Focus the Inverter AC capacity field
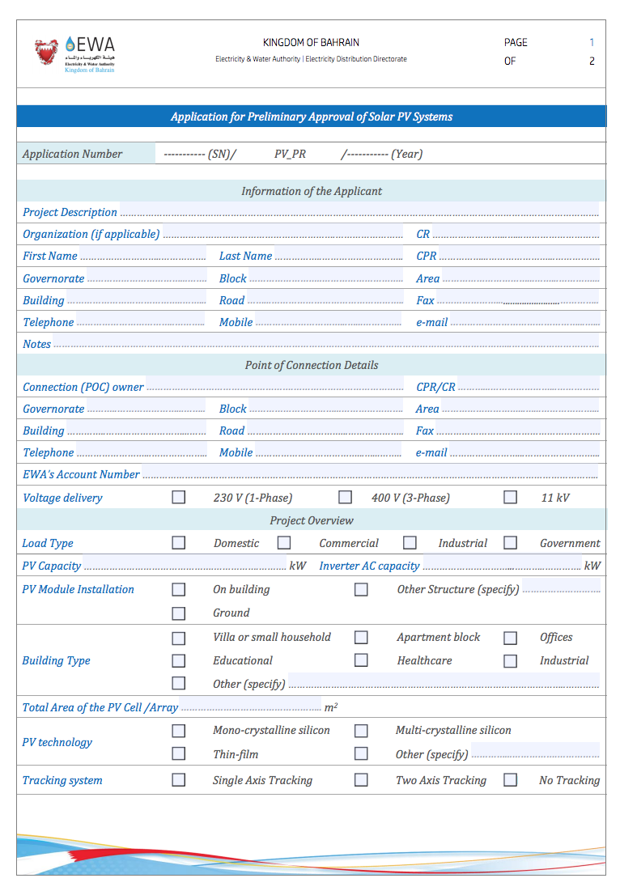 [x=502, y=564]
